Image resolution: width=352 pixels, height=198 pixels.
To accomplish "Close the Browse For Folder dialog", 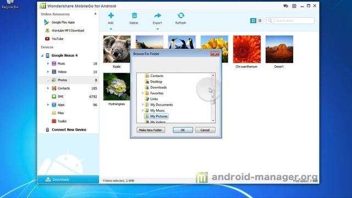I will 215,54.
